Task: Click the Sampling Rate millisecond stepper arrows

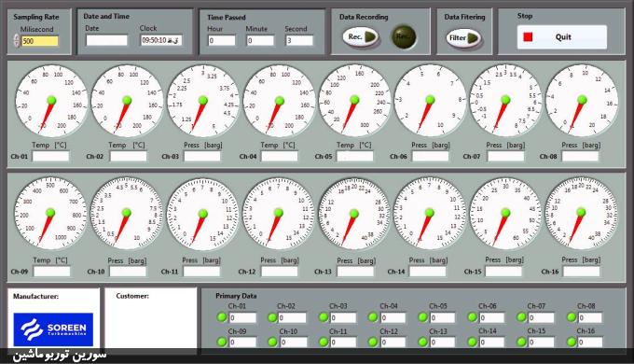Action: click(x=17, y=40)
